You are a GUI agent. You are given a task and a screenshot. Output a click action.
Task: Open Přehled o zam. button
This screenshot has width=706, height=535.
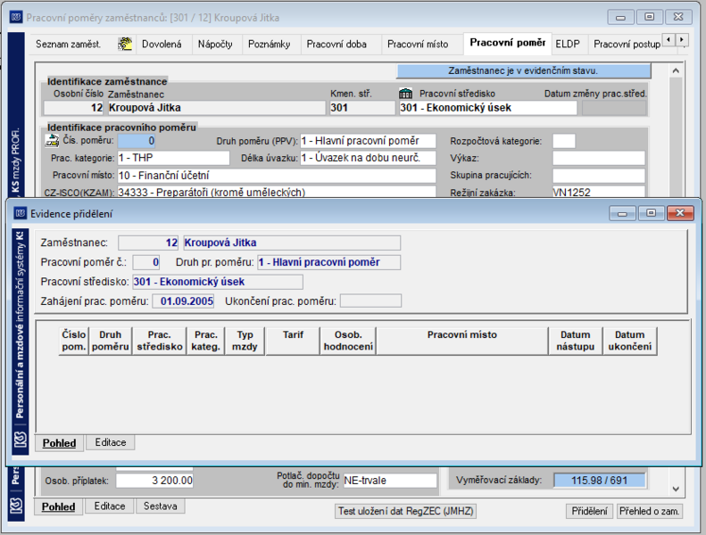649,511
